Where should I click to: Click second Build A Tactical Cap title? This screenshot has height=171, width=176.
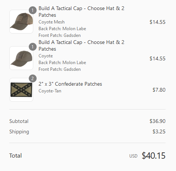pos(81,45)
